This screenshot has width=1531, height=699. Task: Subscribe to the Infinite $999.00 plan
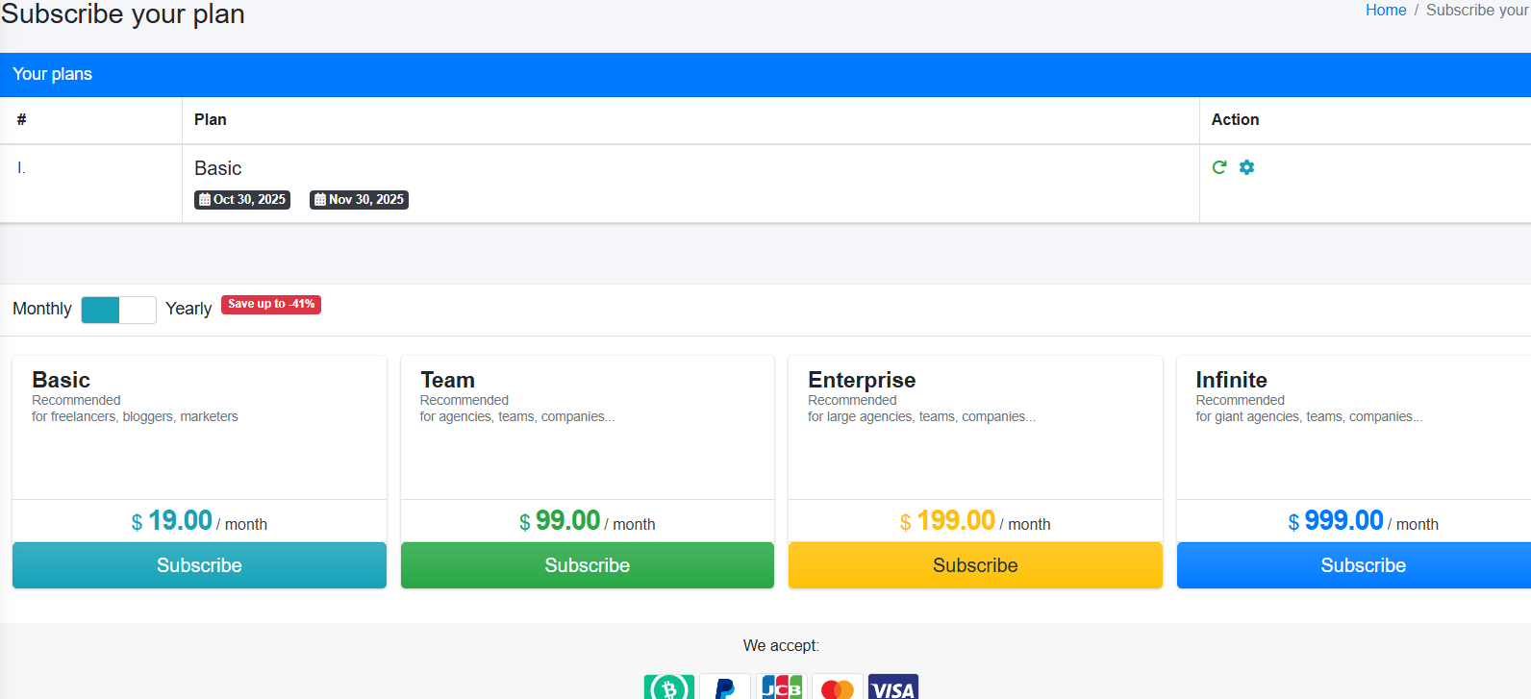pyautogui.click(x=1363, y=565)
